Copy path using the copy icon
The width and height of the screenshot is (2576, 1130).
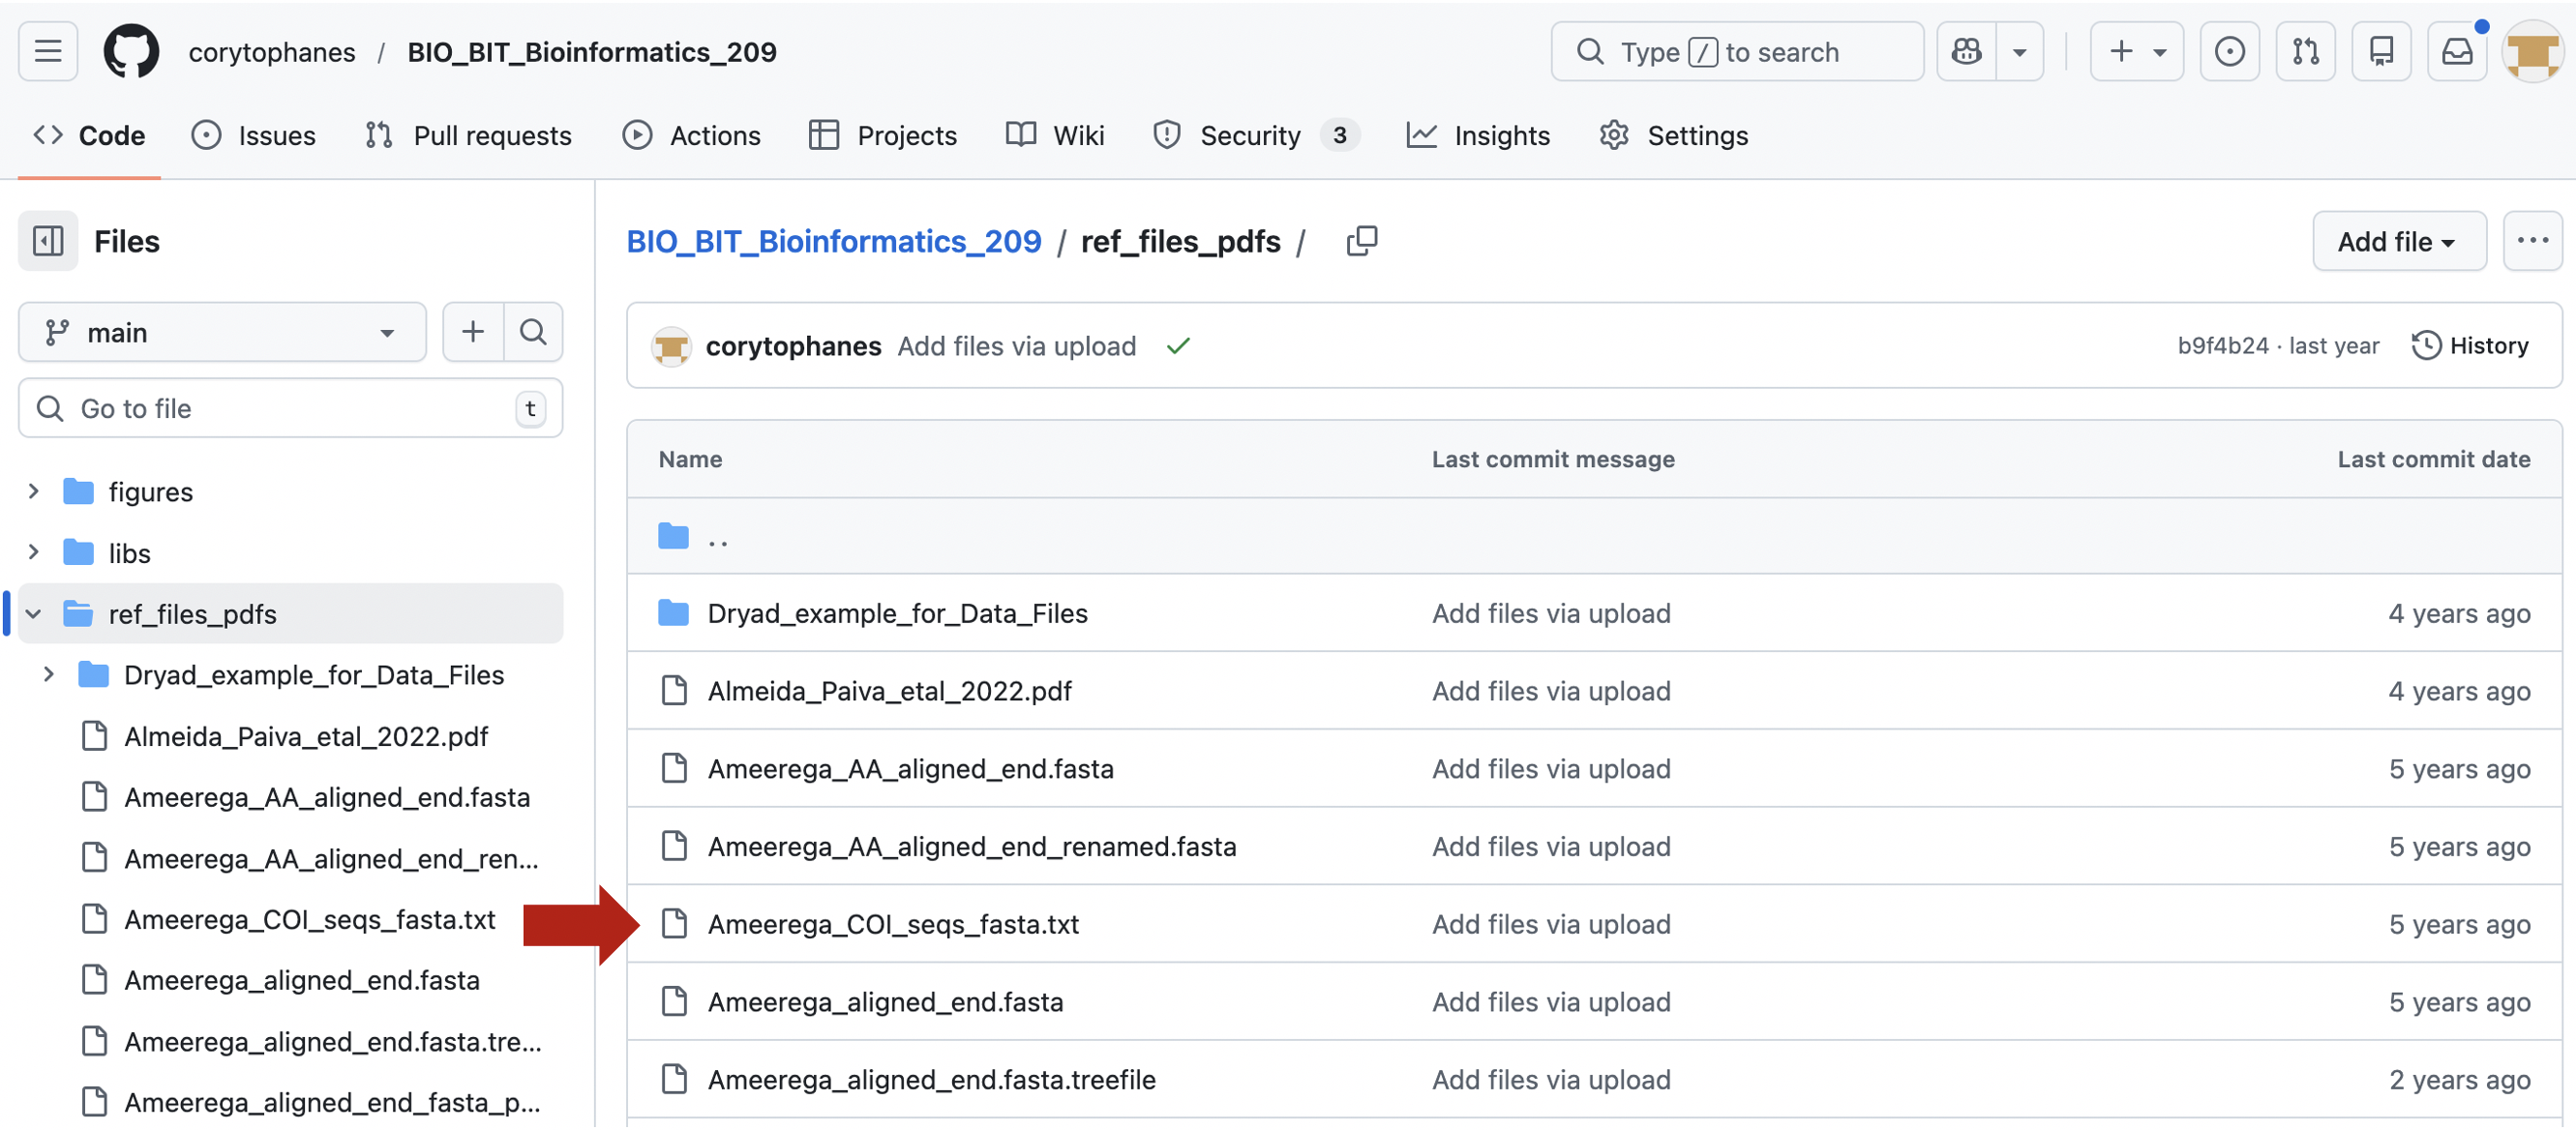[x=1361, y=241]
